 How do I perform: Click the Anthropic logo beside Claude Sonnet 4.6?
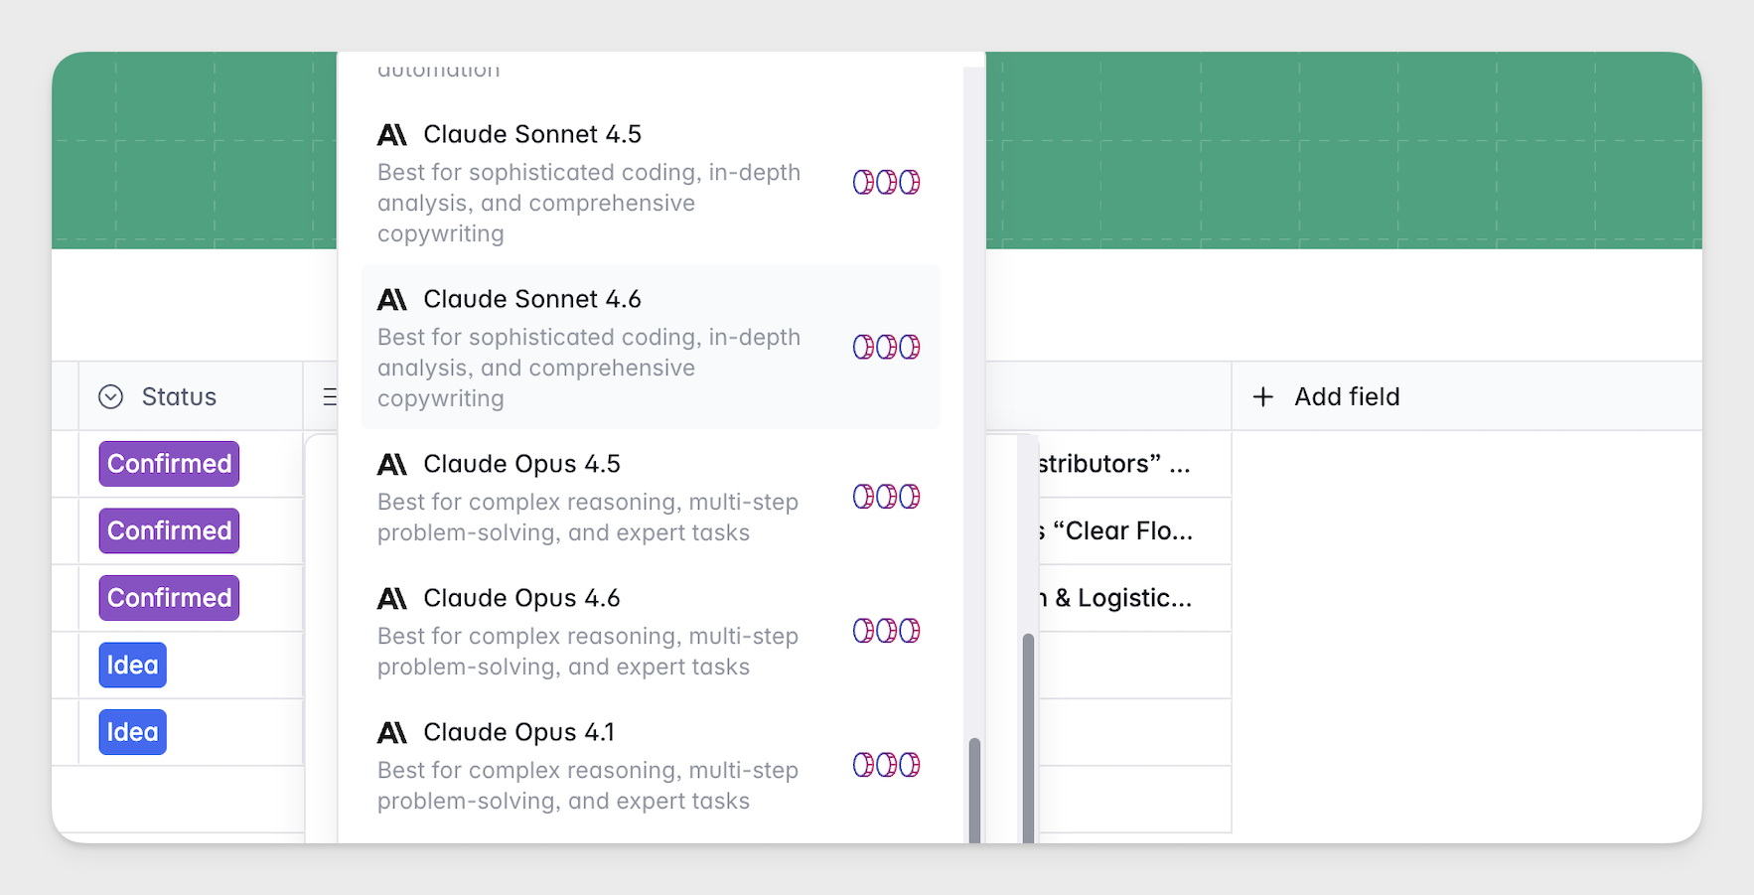tap(392, 299)
